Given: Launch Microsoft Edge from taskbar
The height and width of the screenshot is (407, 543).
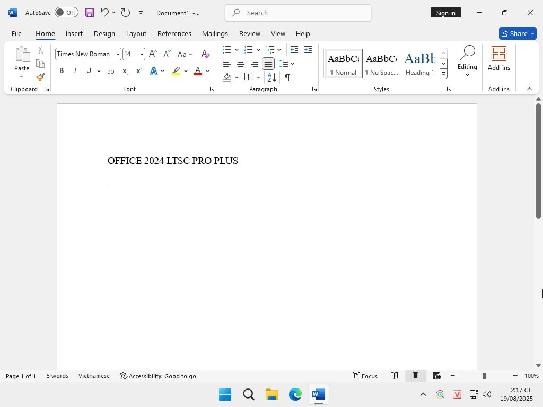Looking at the screenshot, I should [295, 394].
